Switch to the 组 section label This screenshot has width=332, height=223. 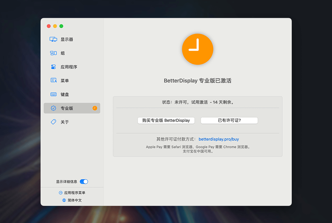(x=63, y=53)
